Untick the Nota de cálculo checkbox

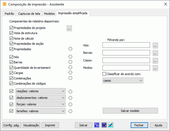(11, 38)
